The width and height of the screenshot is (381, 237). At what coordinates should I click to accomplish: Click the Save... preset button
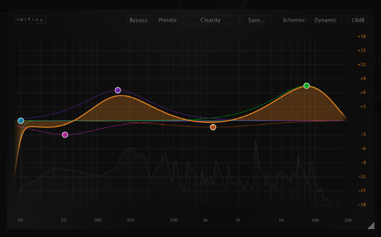[x=257, y=20]
